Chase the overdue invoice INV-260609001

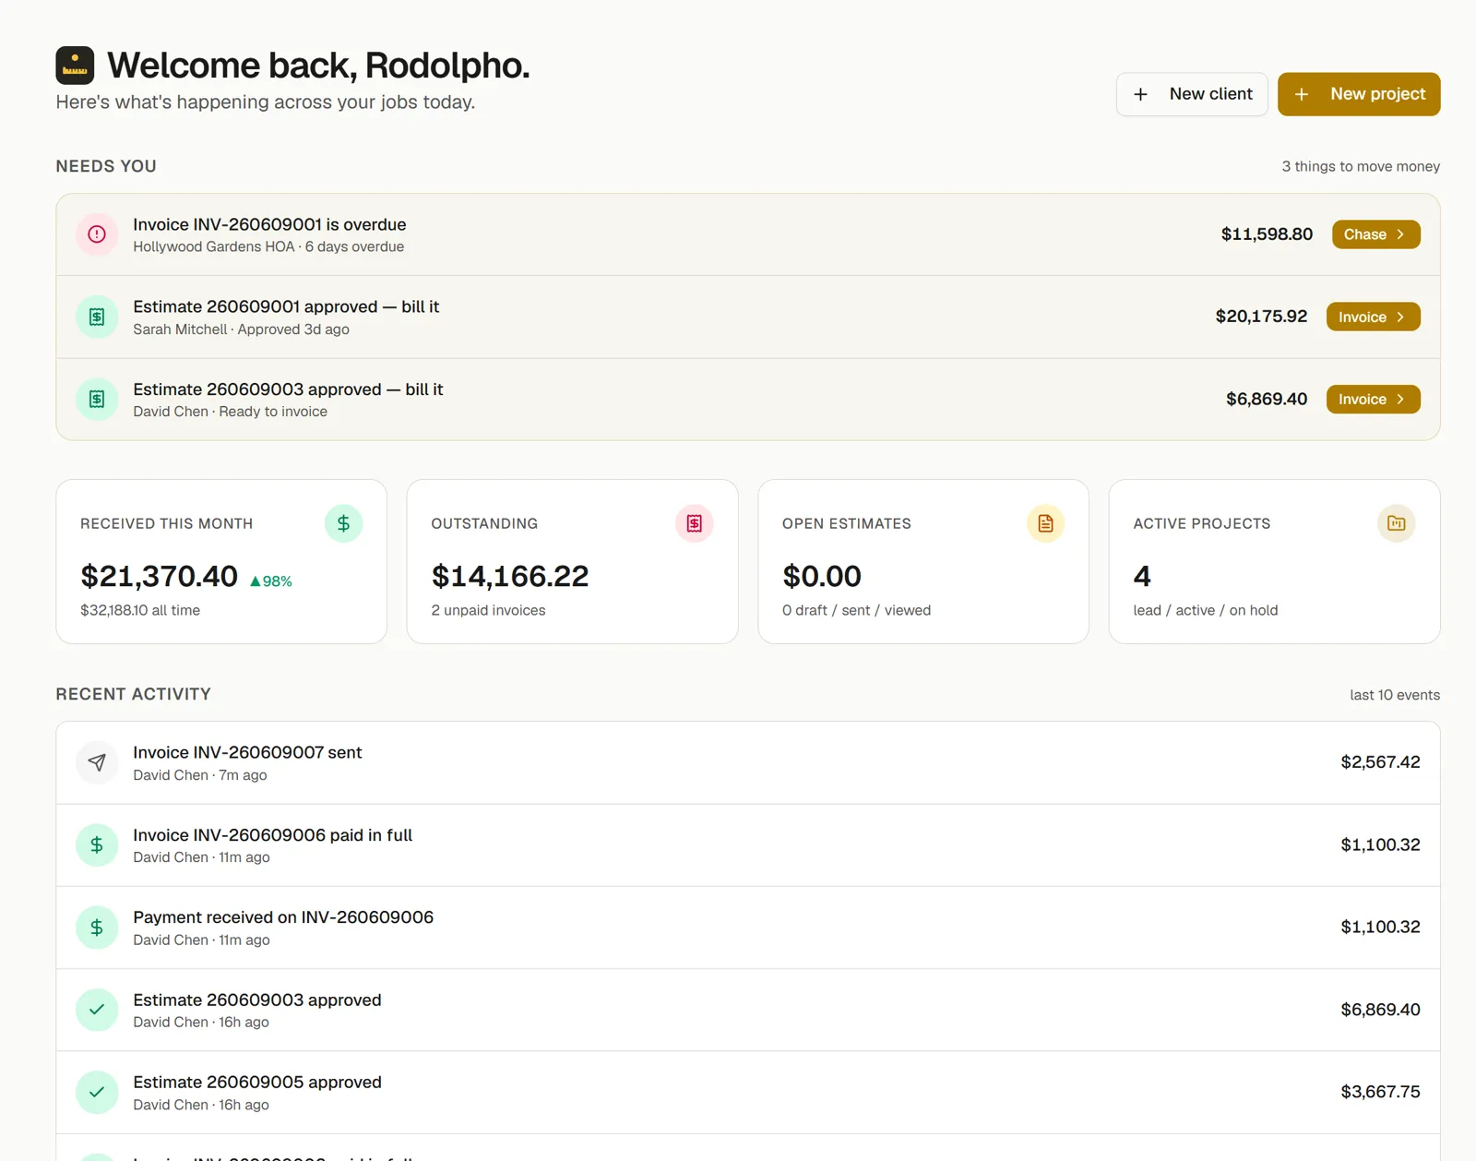[x=1375, y=234]
